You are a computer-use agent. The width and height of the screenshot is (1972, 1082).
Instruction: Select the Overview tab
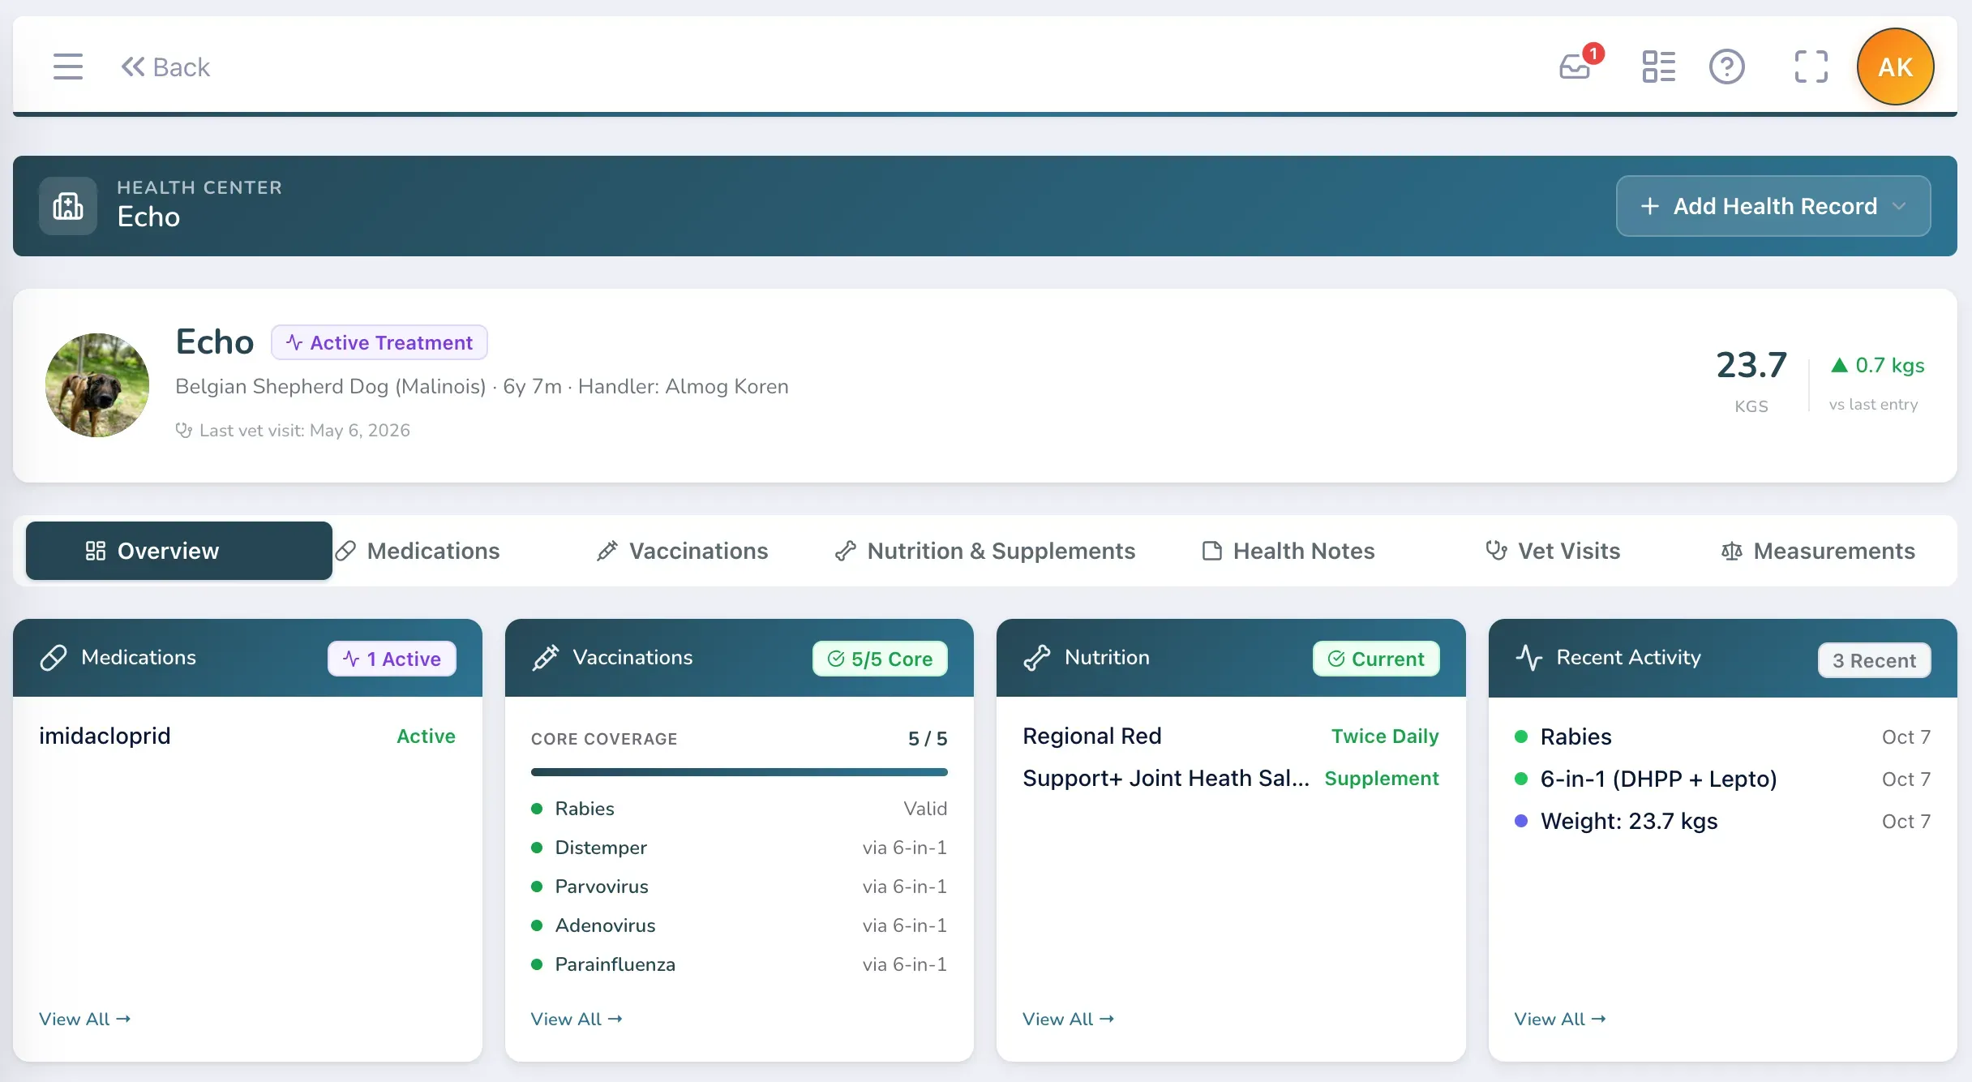[179, 551]
